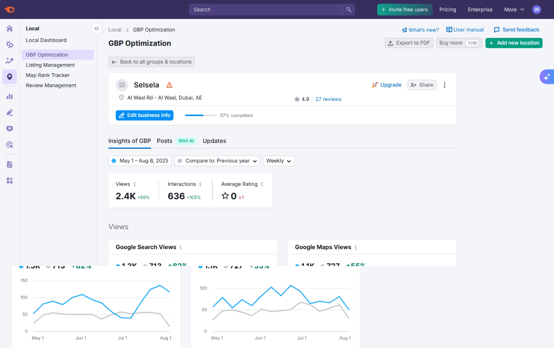
Task: Click the With AI badge
Action: (186, 141)
